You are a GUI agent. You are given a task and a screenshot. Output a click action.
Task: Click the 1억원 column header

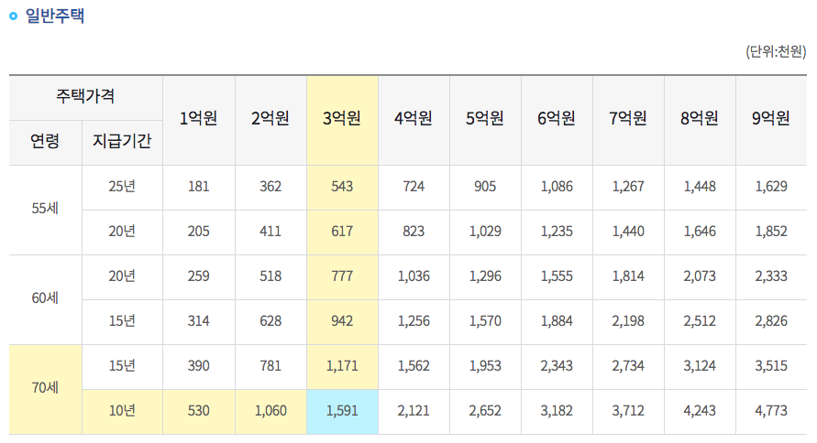(x=198, y=120)
